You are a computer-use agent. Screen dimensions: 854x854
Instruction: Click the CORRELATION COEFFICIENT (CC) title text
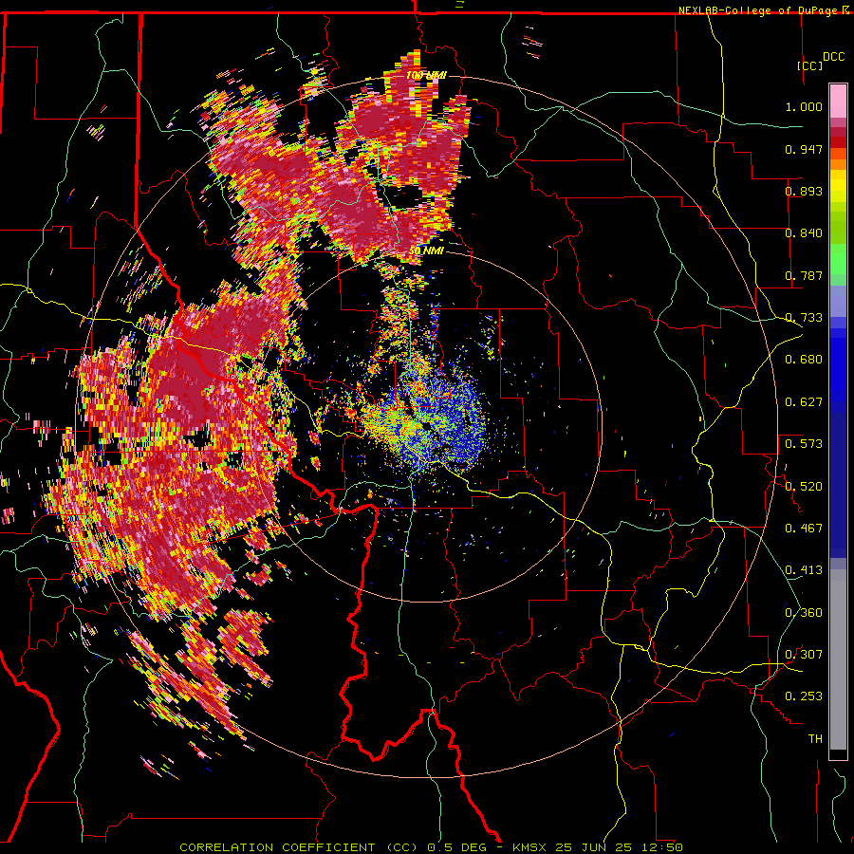coord(299,847)
